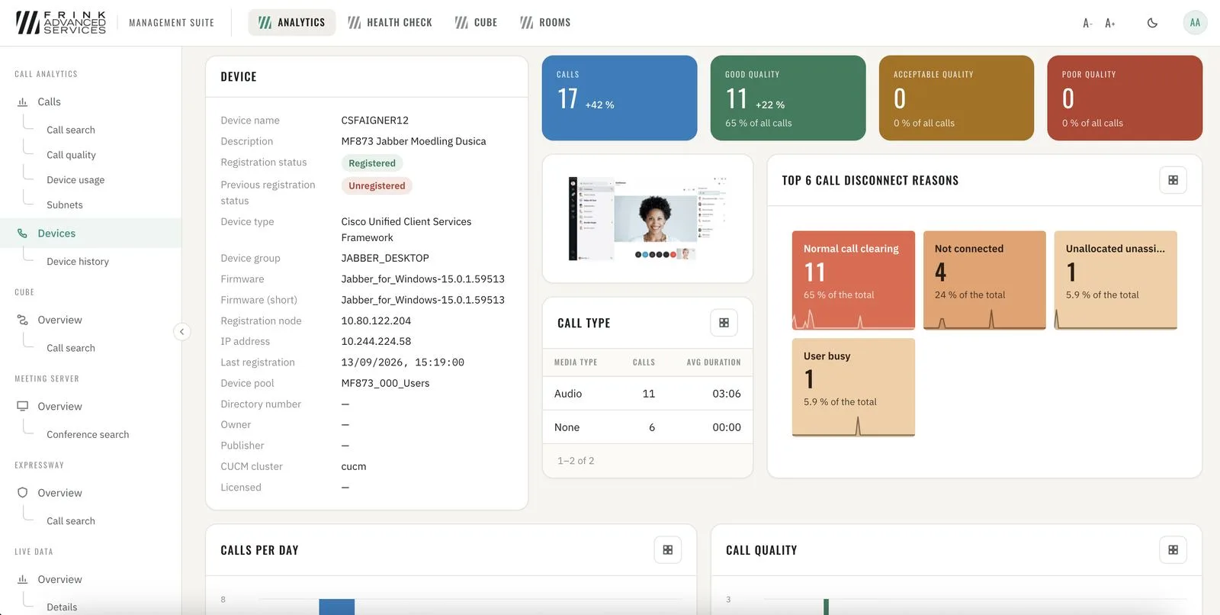Viewport: 1220px width, 615px height.
Task: Select the green Good Quality card
Action: [x=788, y=98]
